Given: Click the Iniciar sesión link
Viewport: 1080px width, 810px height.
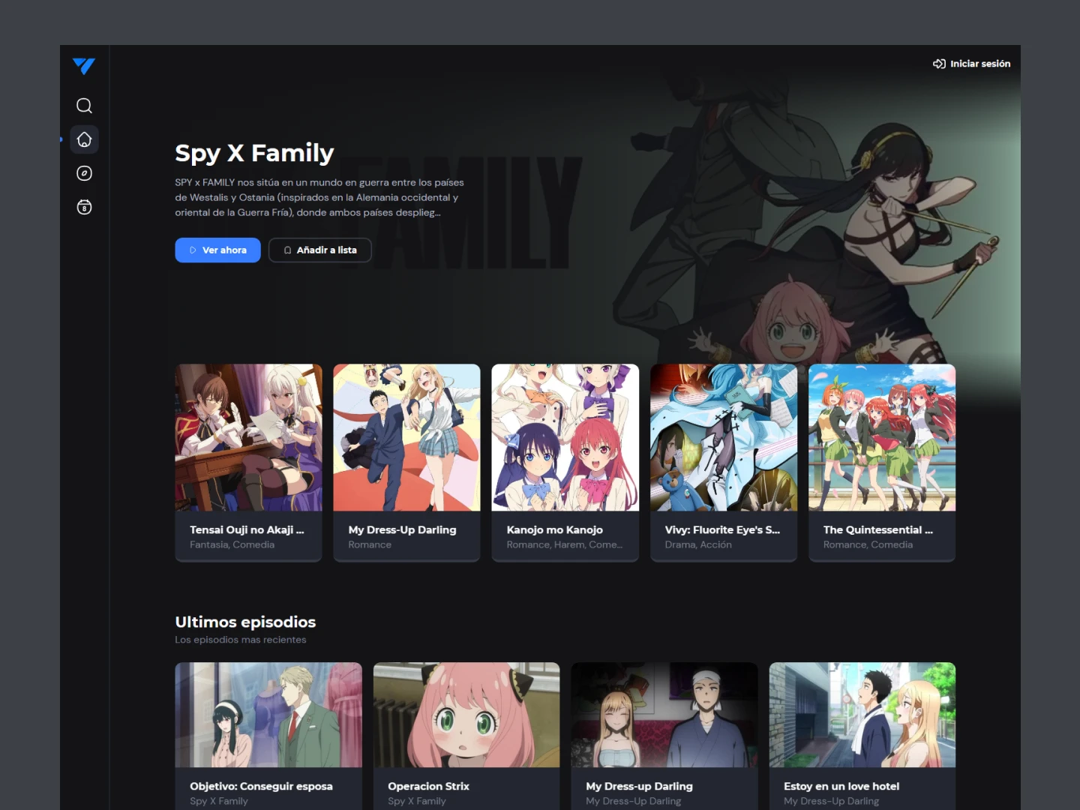Looking at the screenshot, I should pyautogui.click(x=980, y=64).
